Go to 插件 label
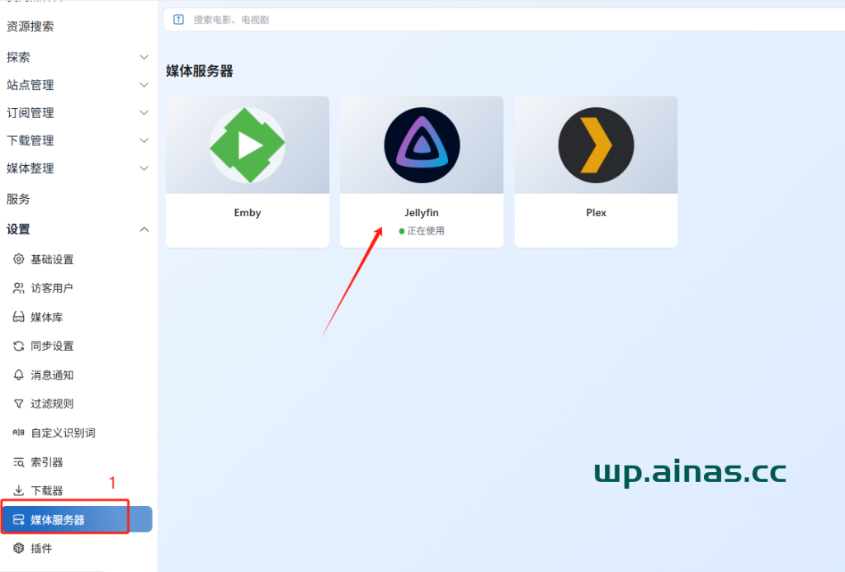The height and width of the screenshot is (572, 845). tap(41, 549)
